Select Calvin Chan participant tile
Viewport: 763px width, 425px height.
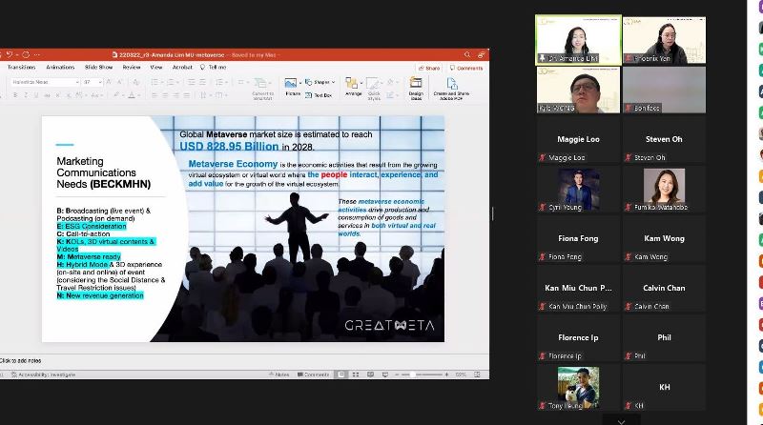pyautogui.click(x=664, y=289)
